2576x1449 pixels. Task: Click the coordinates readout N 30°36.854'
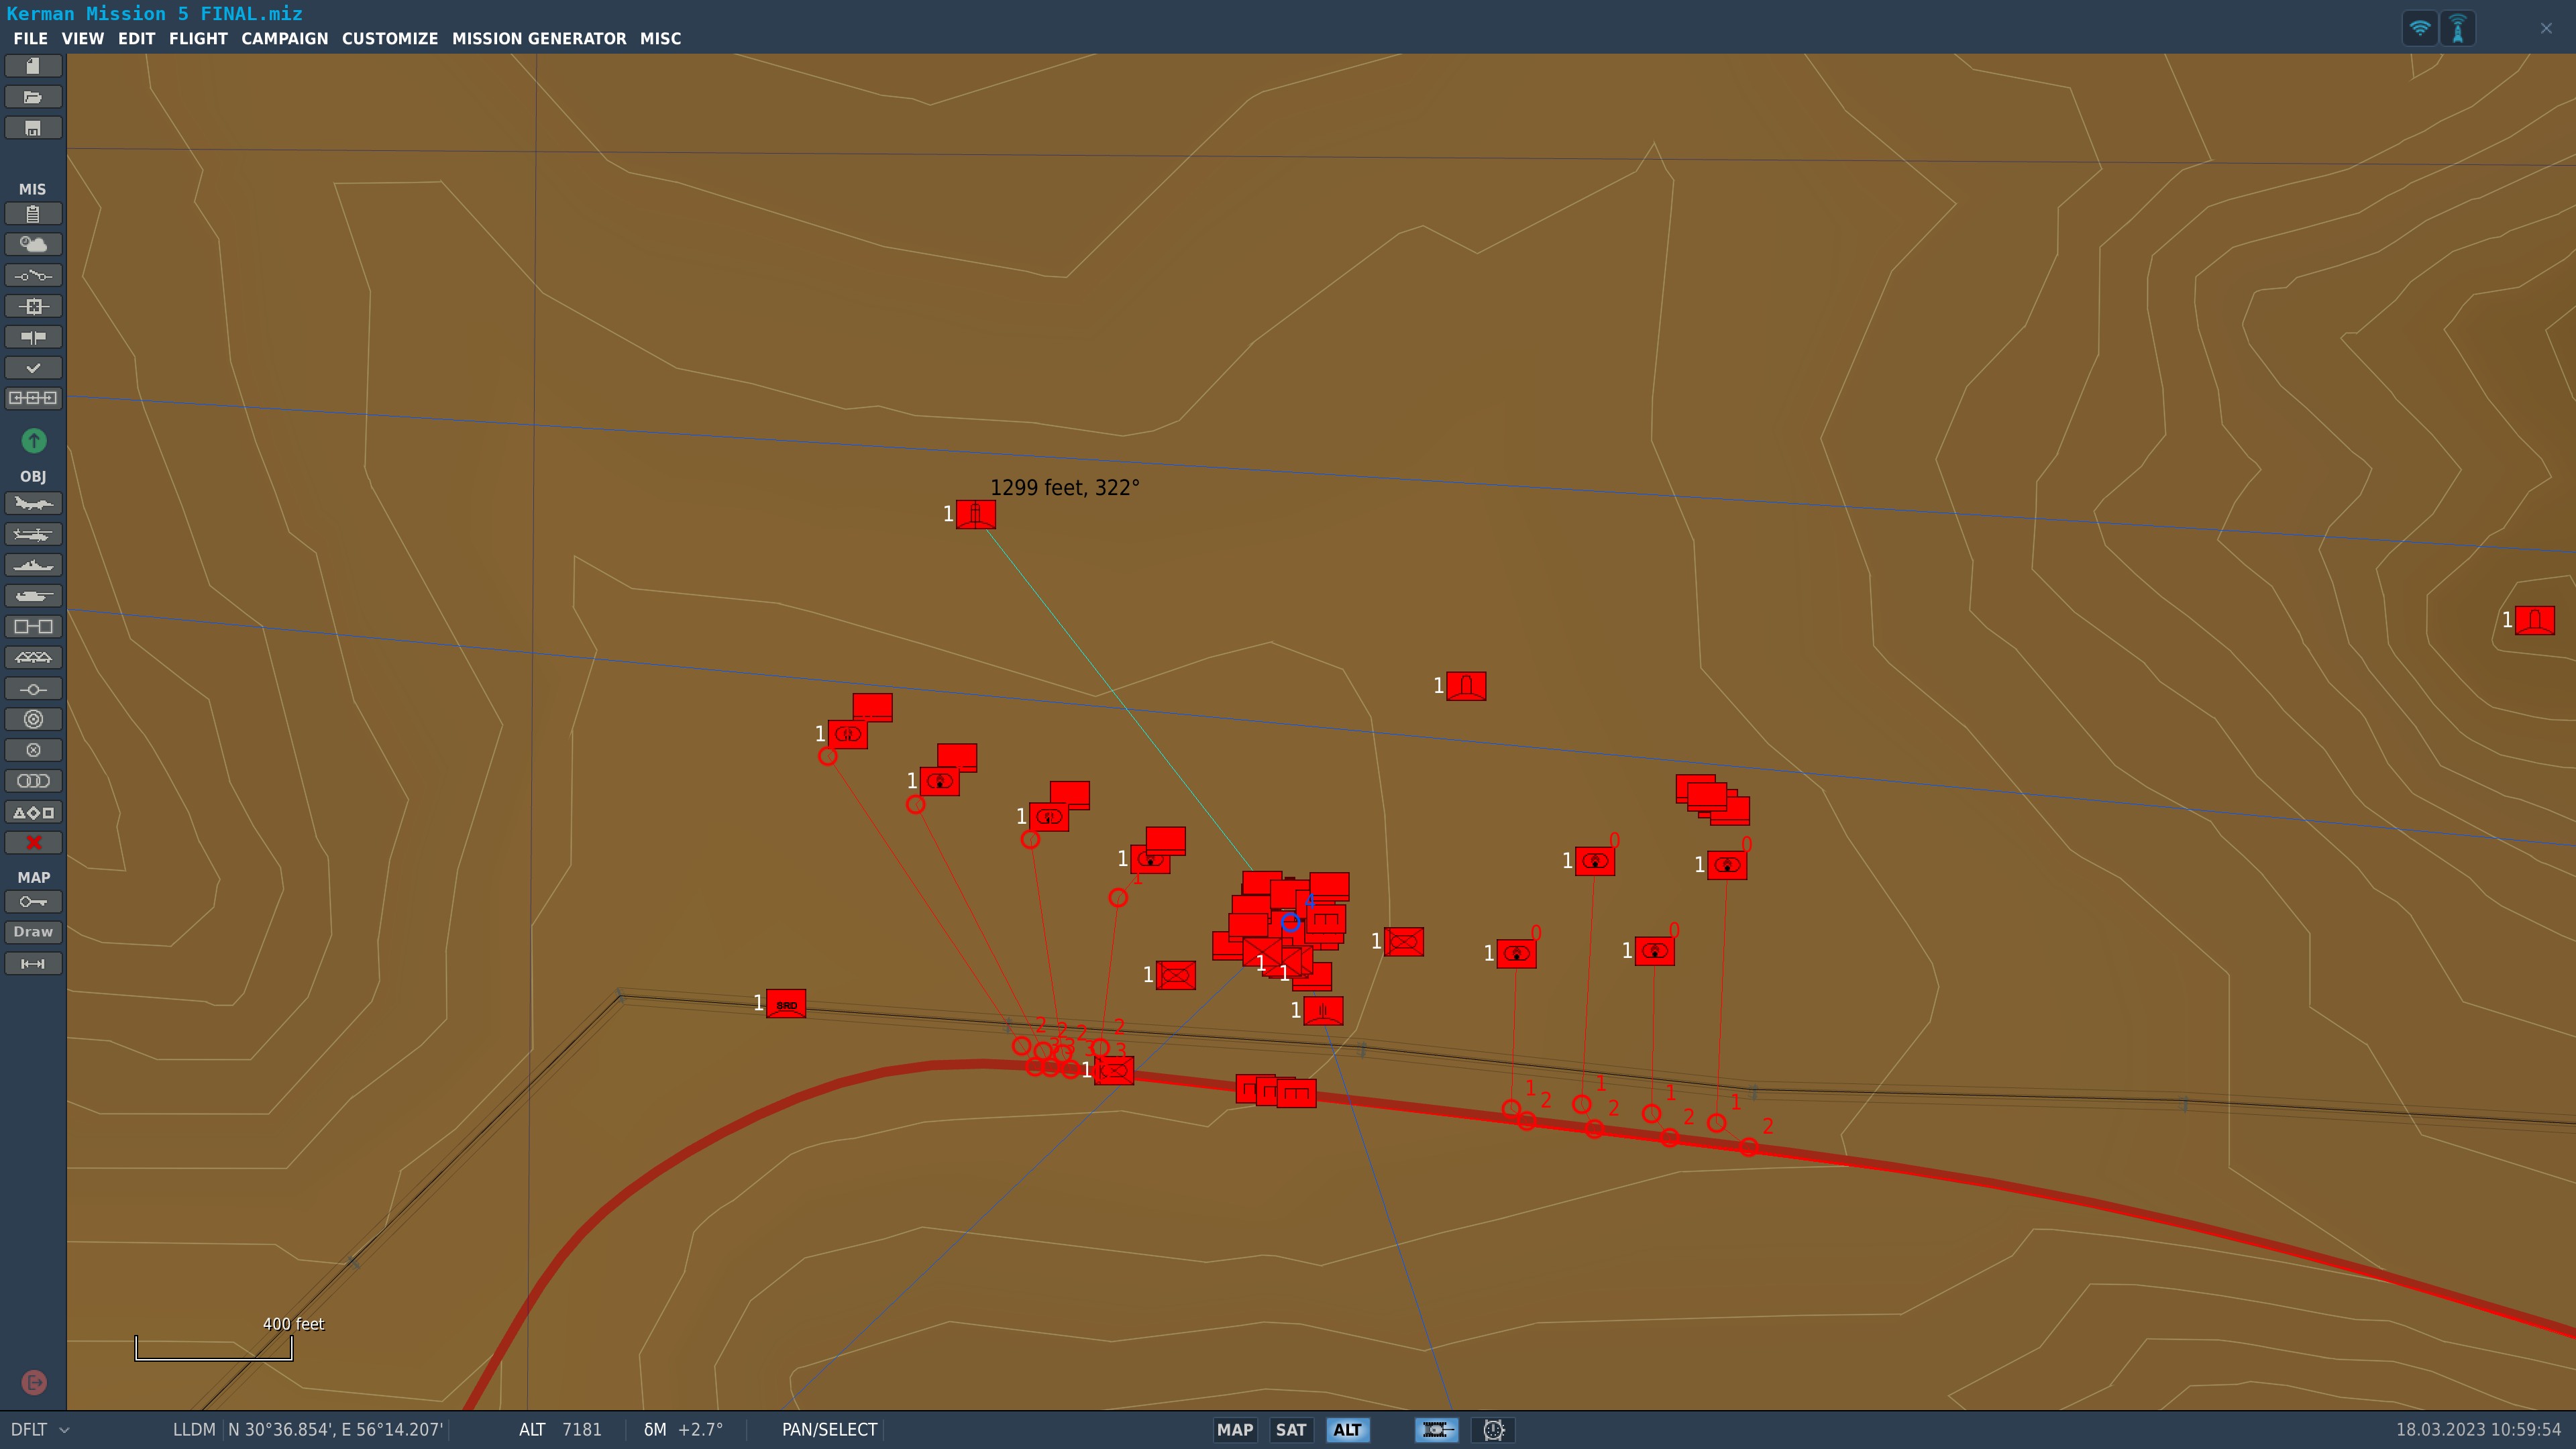pyautogui.click(x=335, y=1430)
